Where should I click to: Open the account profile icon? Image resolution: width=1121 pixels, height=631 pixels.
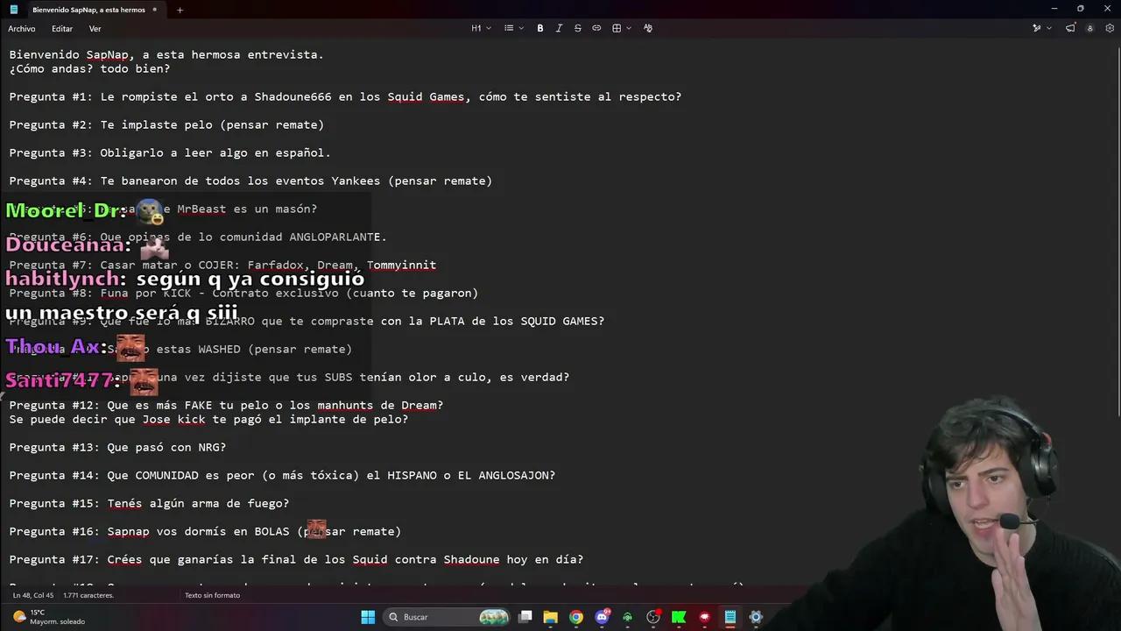point(1090,28)
